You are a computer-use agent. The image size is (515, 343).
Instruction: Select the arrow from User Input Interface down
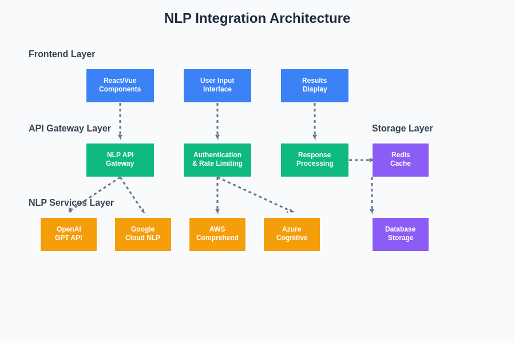click(x=217, y=121)
